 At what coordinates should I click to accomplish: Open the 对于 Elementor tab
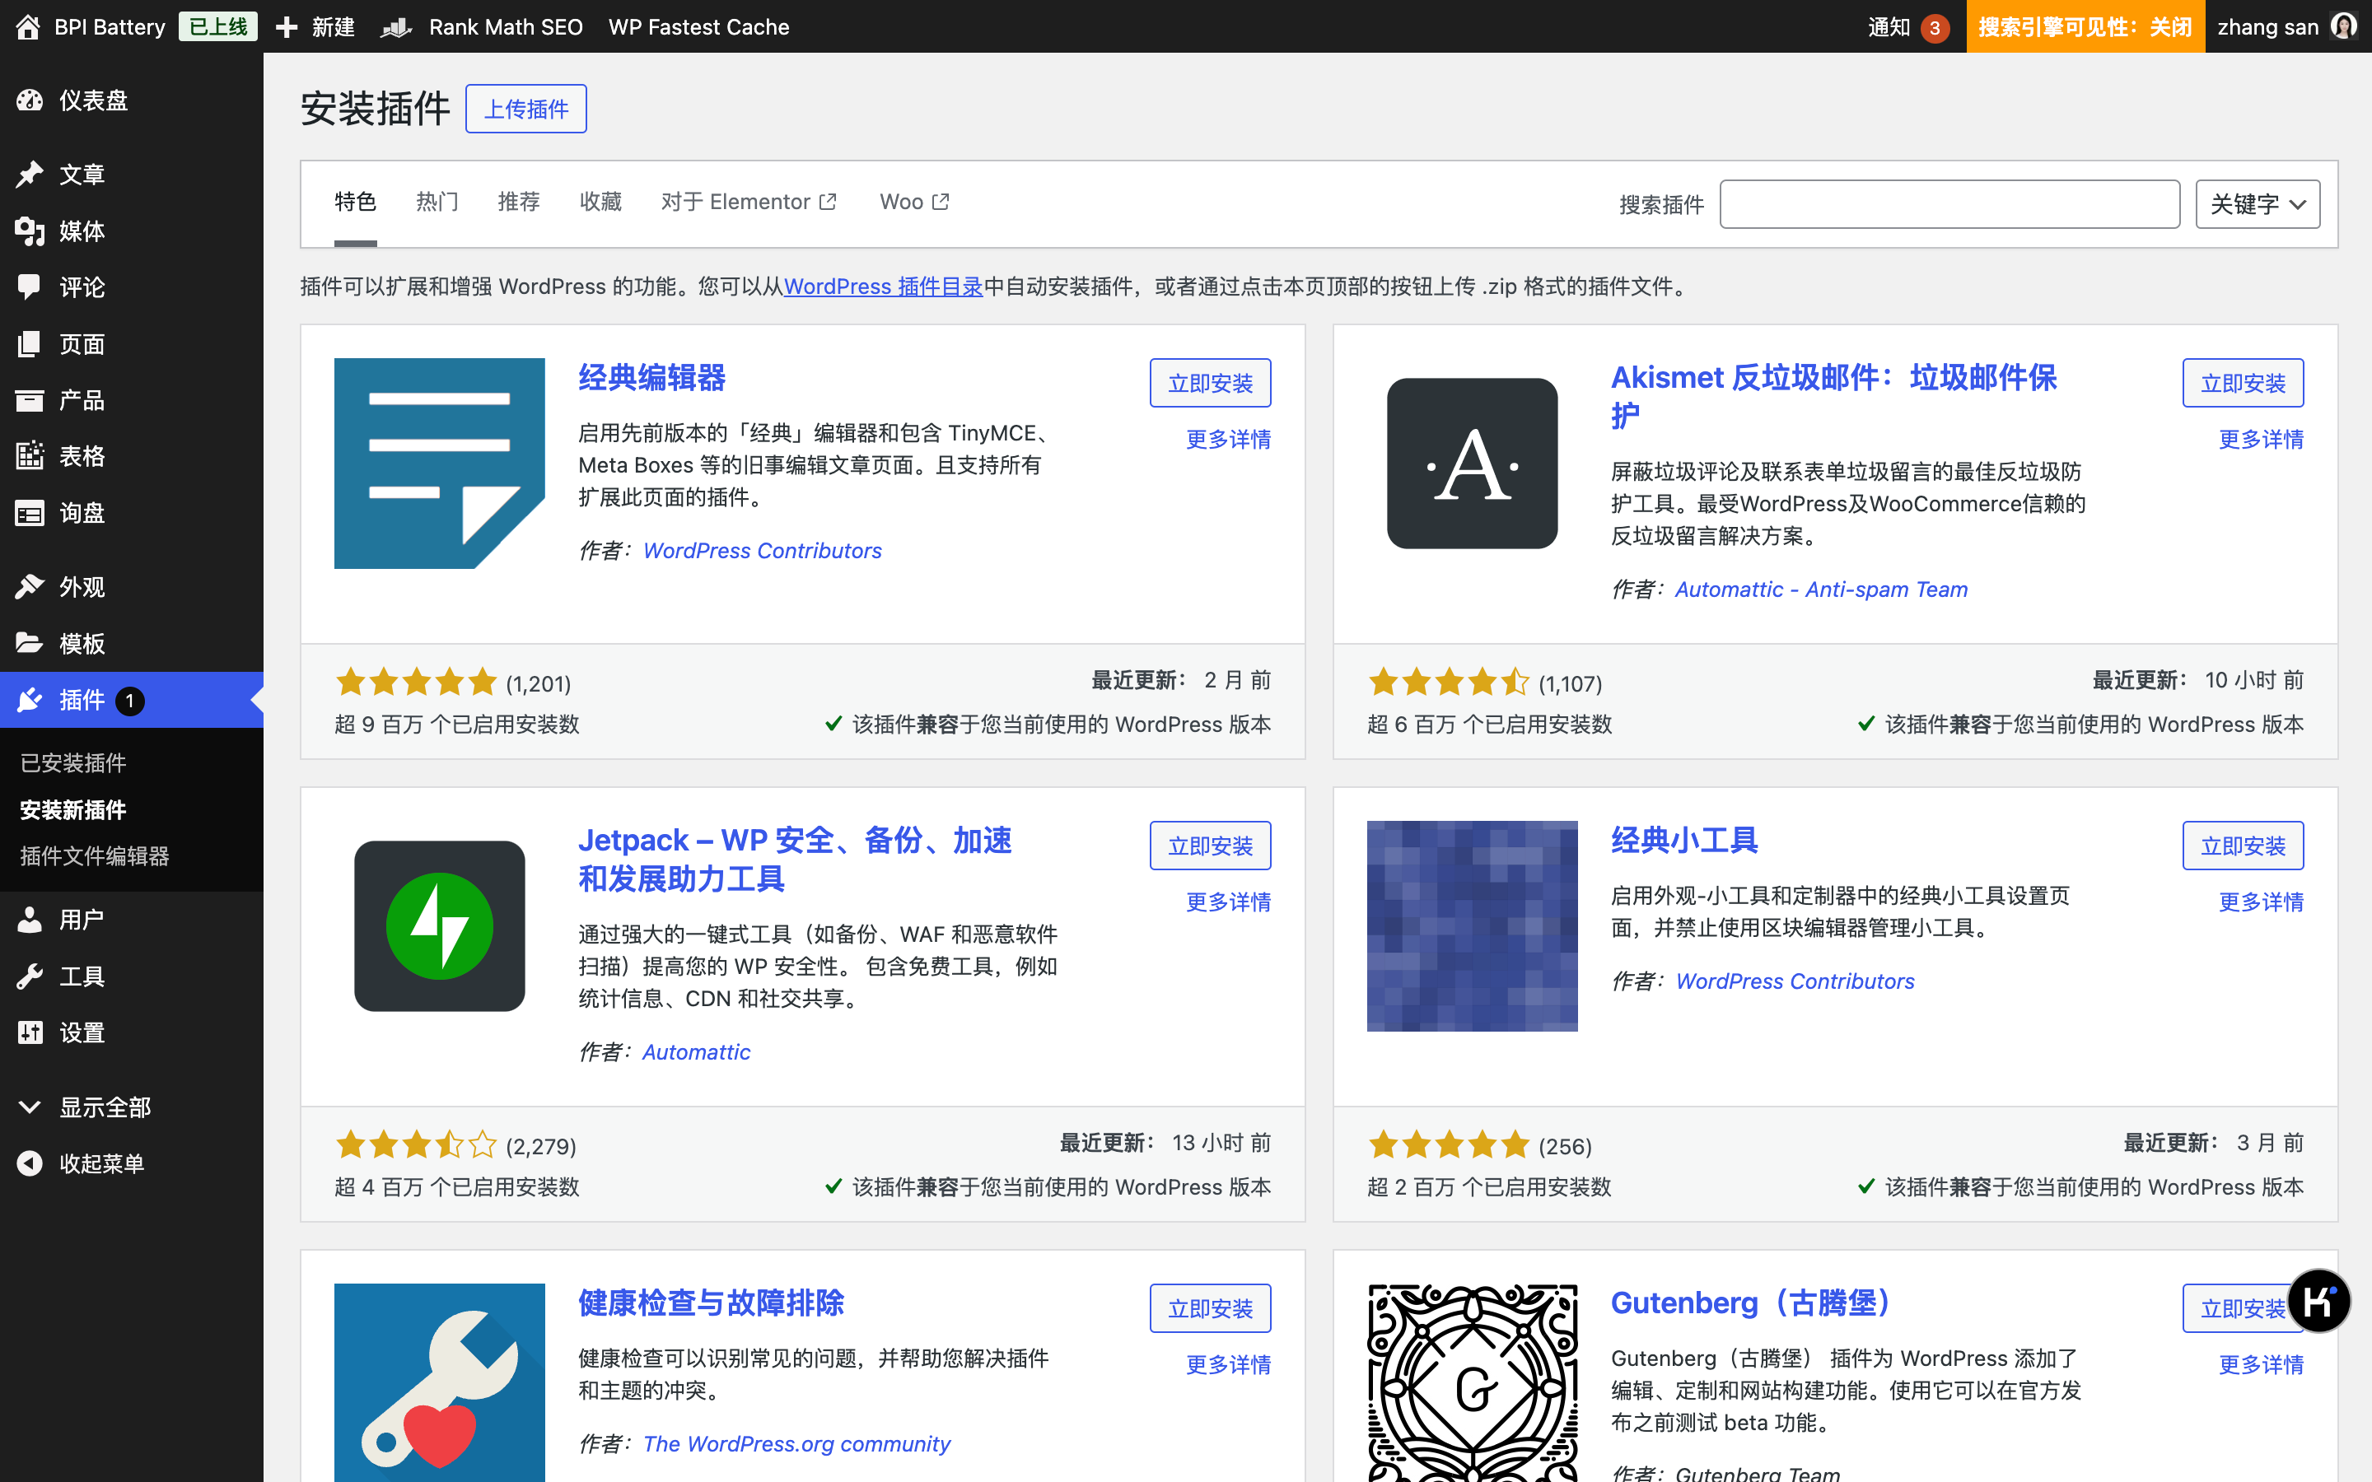click(748, 202)
